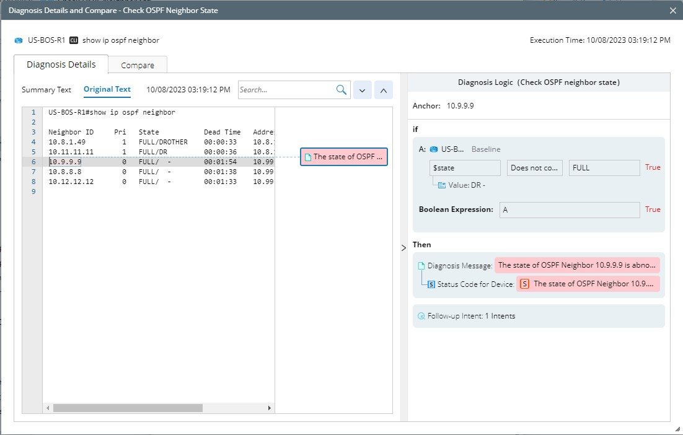Select the pink OSPF state annotation tag
This screenshot has height=435, width=683.
(x=344, y=157)
